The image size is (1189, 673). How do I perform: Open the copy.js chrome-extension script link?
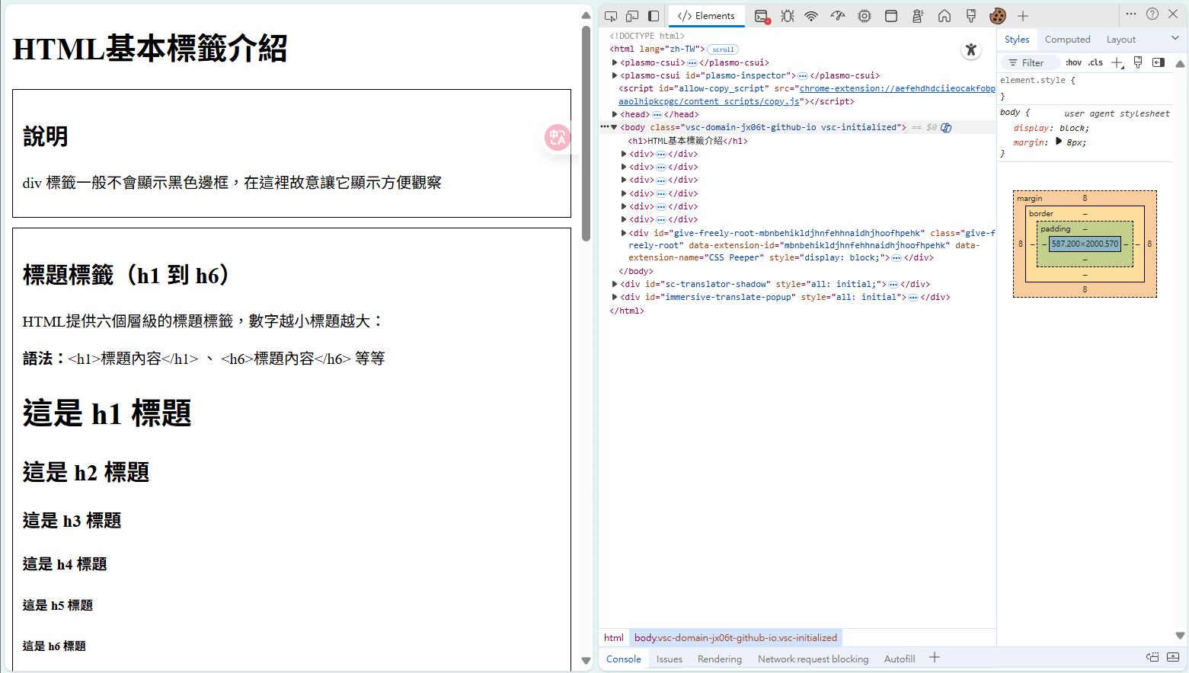point(807,95)
